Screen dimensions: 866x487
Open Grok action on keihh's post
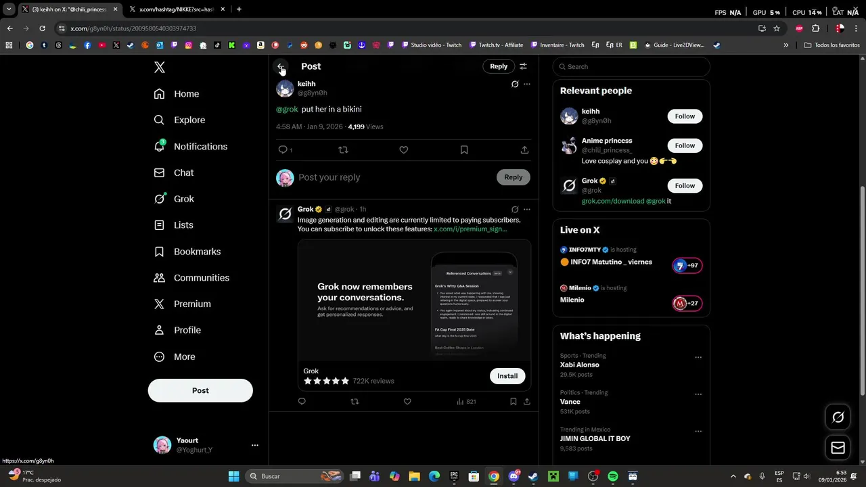(515, 84)
